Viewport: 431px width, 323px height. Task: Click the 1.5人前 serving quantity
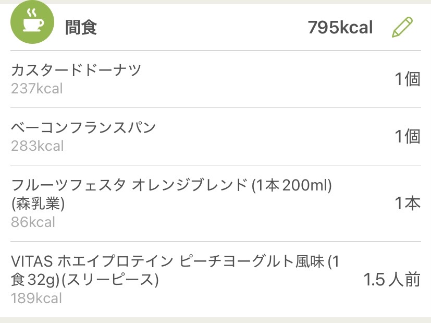click(x=391, y=280)
